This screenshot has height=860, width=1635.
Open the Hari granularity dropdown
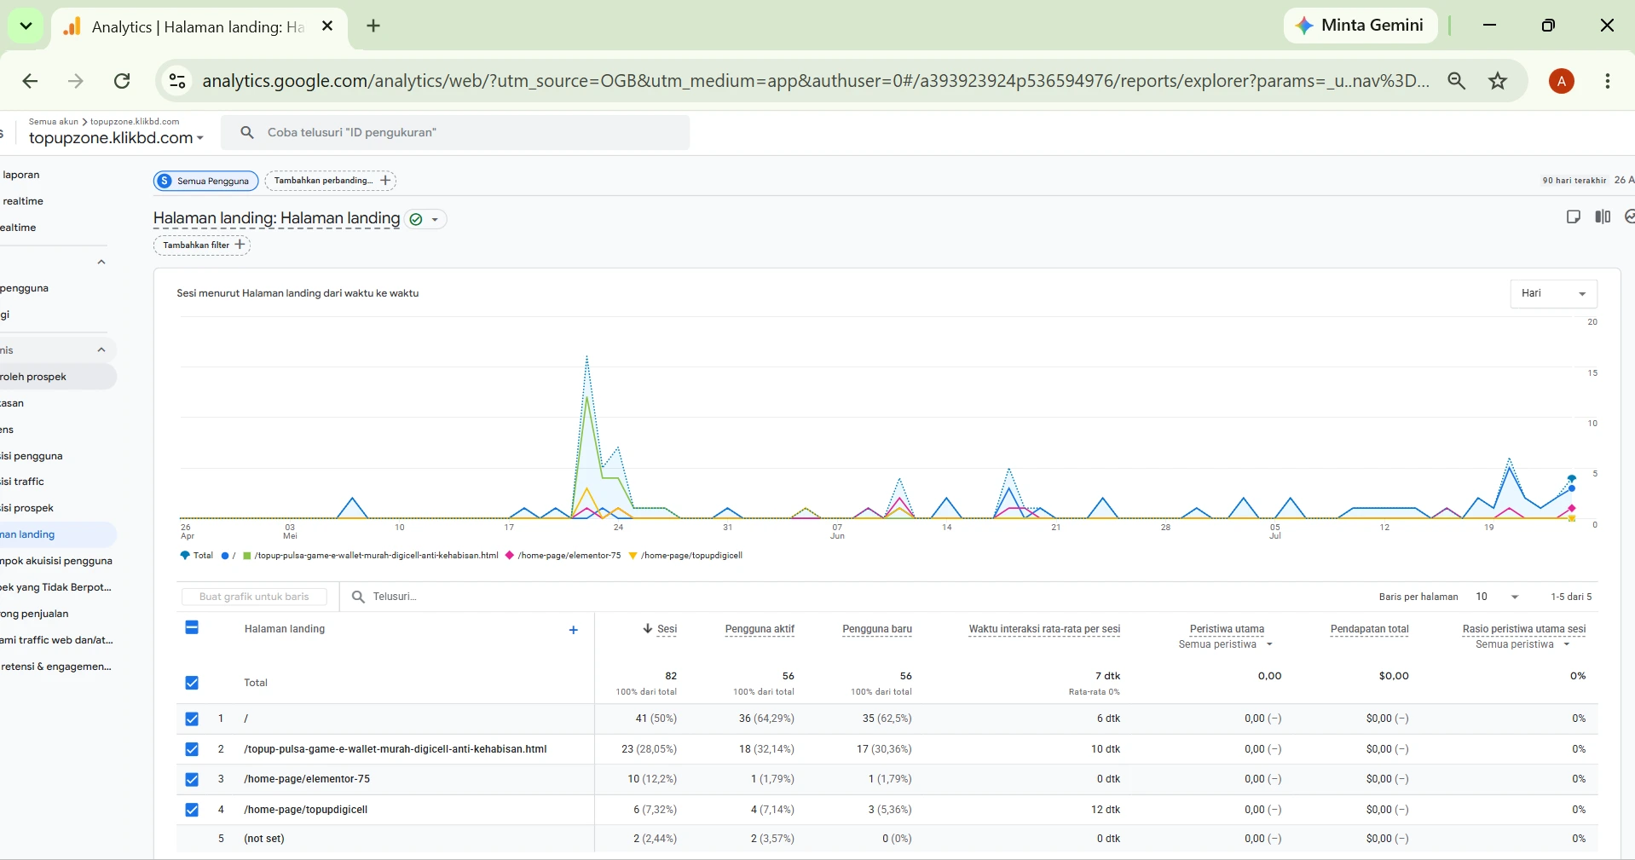pos(1554,293)
